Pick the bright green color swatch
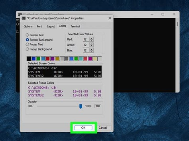Image resolution: width=189 pixels, height=141 pixels. tap(76, 59)
